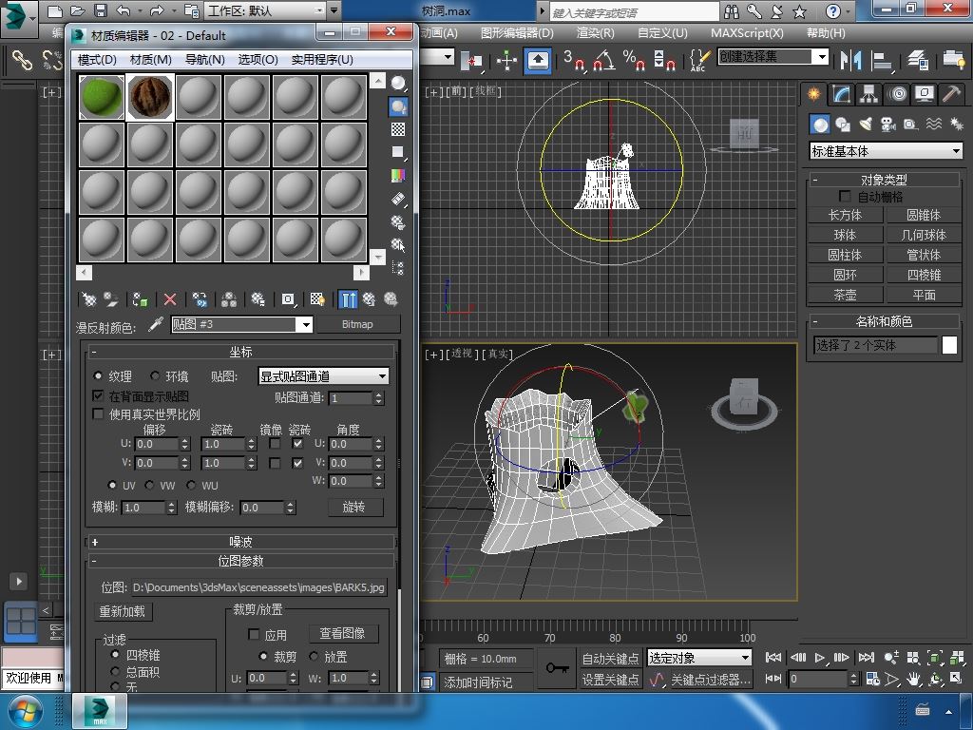Toggle the backlight icon in Material Editor
The image size is (973, 730).
(398, 106)
